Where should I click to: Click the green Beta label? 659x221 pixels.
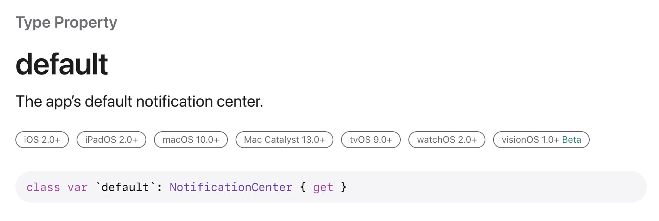coord(572,140)
